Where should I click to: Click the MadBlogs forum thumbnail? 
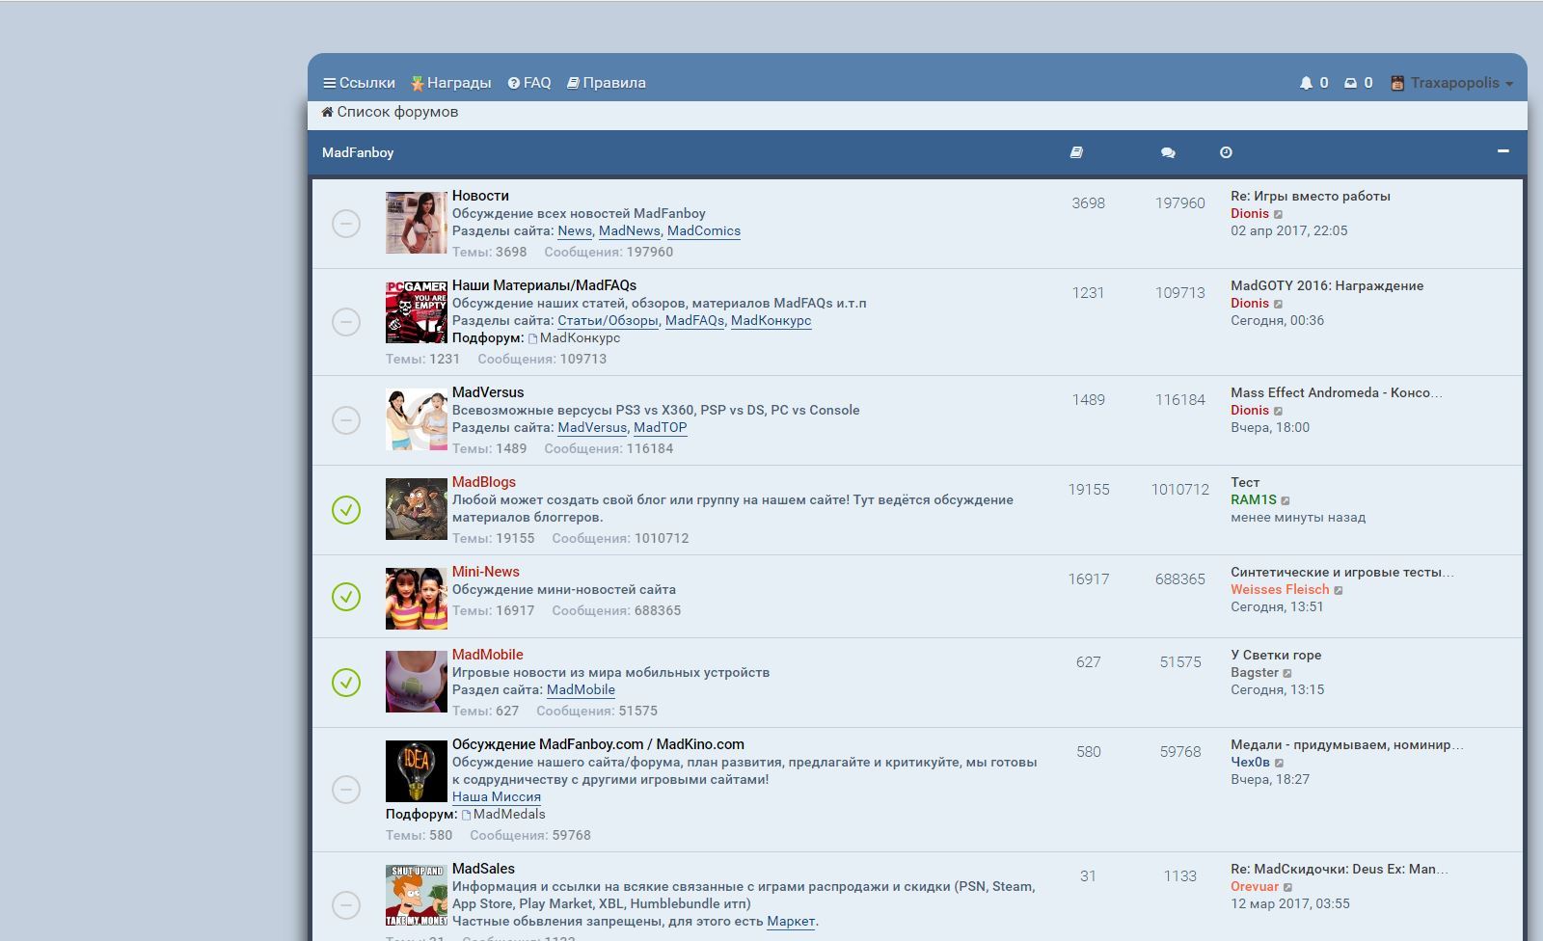click(417, 509)
